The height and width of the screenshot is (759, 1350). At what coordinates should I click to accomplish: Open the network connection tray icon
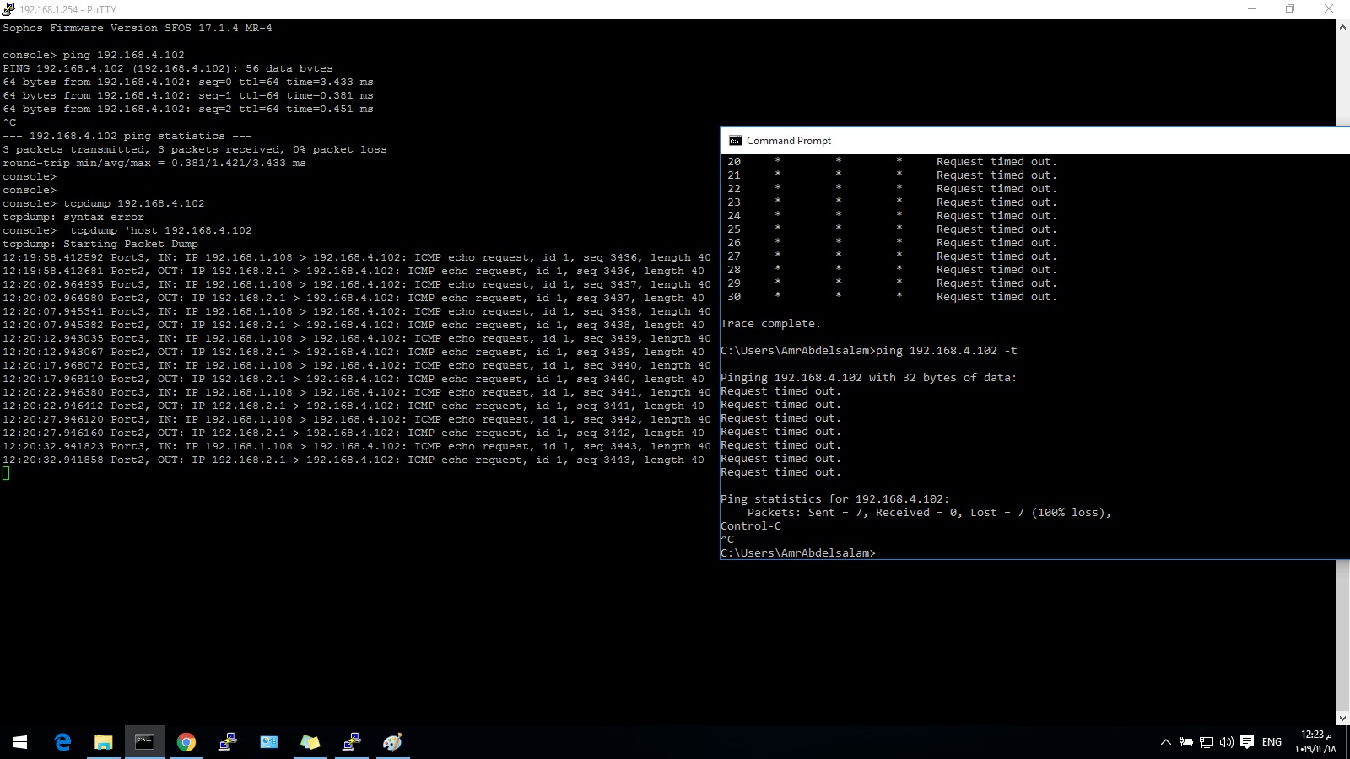(1207, 742)
